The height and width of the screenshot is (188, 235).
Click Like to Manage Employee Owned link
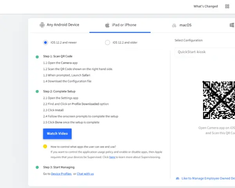(208, 178)
